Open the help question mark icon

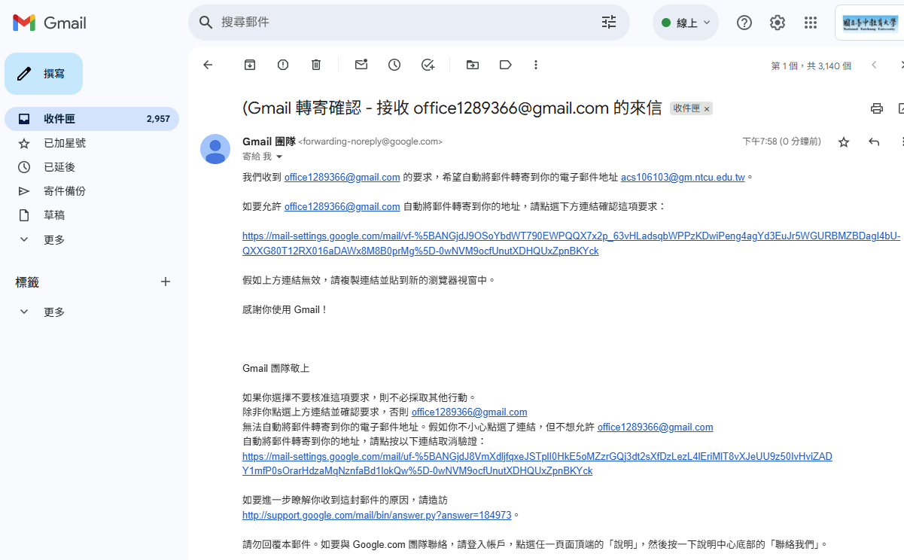(744, 23)
